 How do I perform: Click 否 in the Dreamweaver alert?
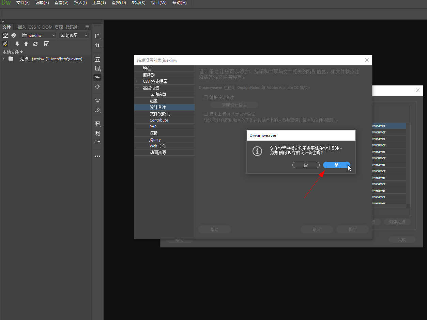(x=306, y=165)
